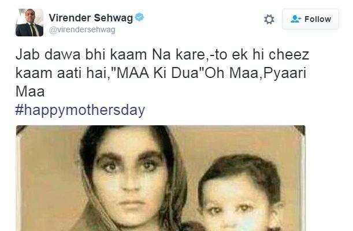Click "Pyaari" in the tweet text
The image size is (353, 231).
tap(285, 74)
